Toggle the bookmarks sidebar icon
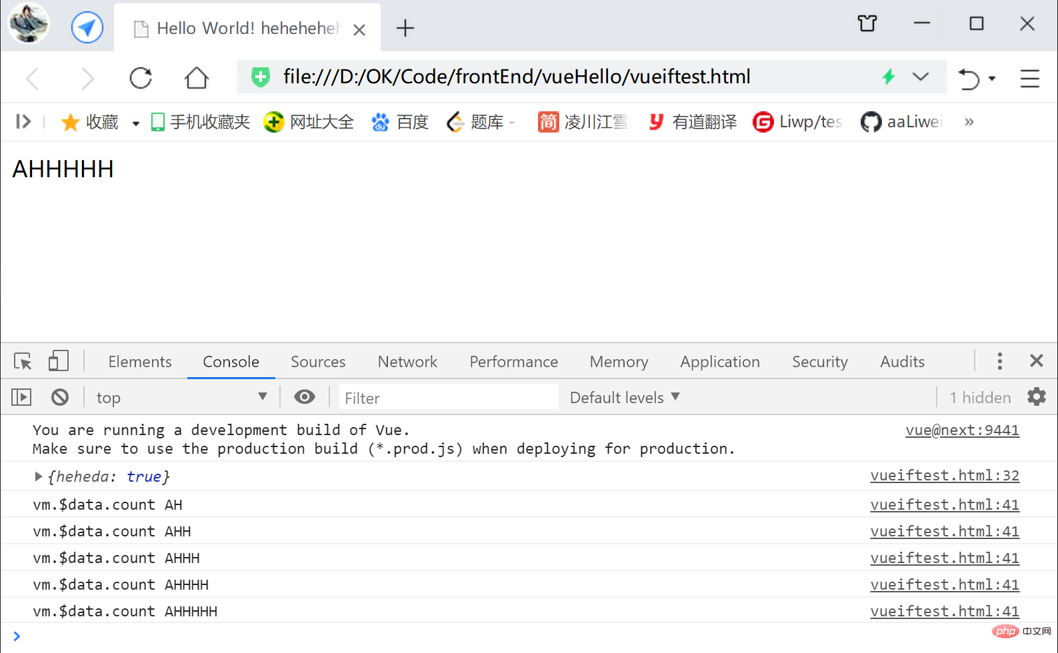1058x653 pixels. pyautogui.click(x=23, y=121)
